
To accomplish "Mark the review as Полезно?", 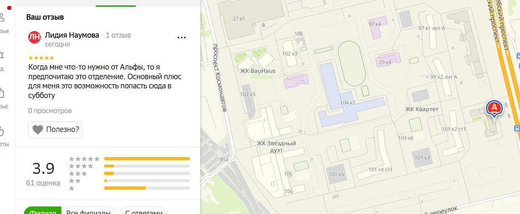I will point(55,130).
